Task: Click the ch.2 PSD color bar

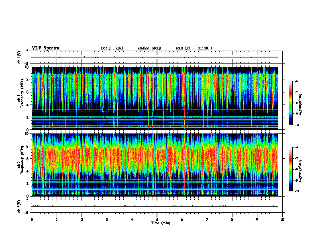Action: click(x=290, y=169)
